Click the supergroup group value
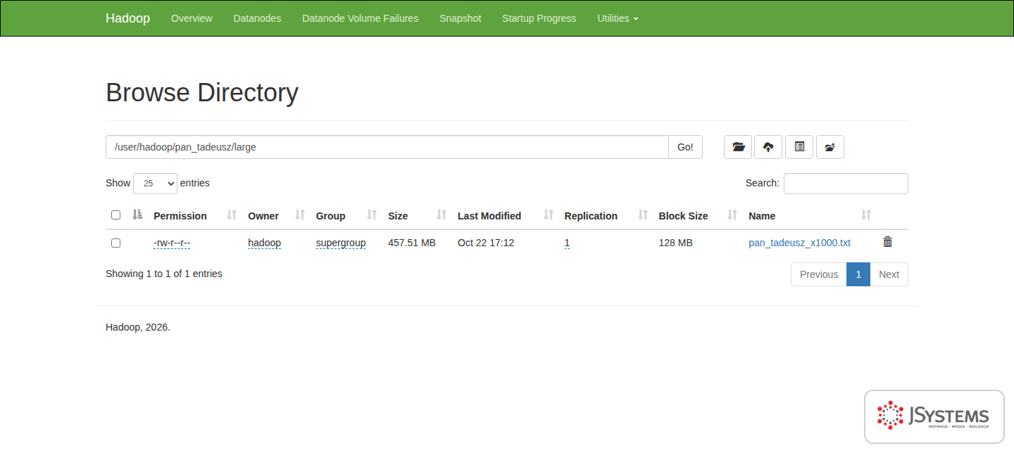The width and height of the screenshot is (1014, 453). coord(341,243)
